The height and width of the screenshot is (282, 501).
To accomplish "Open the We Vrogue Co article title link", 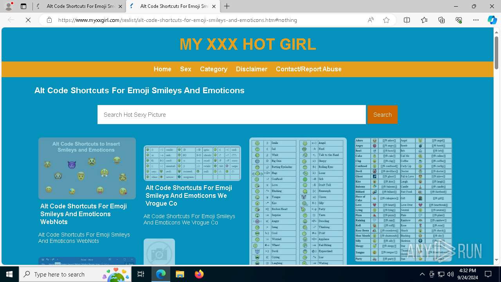I will pyautogui.click(x=189, y=195).
